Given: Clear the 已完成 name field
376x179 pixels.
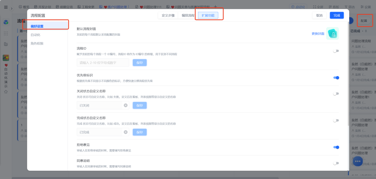Looking at the screenshot, I should pos(125,132).
